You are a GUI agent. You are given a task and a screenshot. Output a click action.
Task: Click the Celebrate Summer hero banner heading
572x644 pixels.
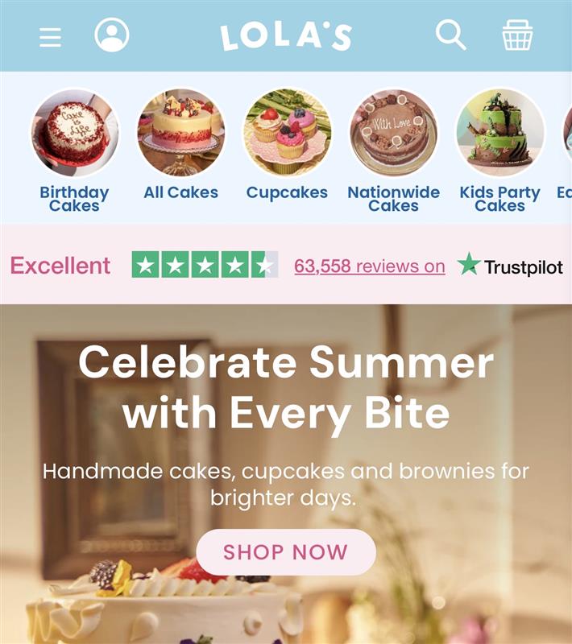pyautogui.click(x=286, y=388)
